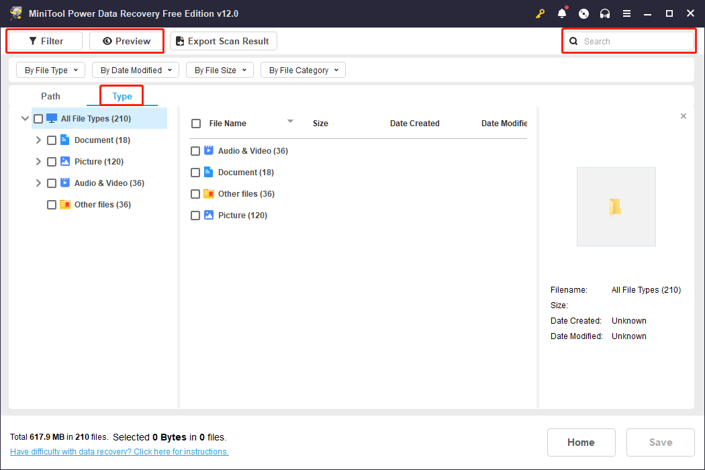The image size is (705, 470).
Task: Open the By File Size dropdown
Action: pyautogui.click(x=220, y=70)
